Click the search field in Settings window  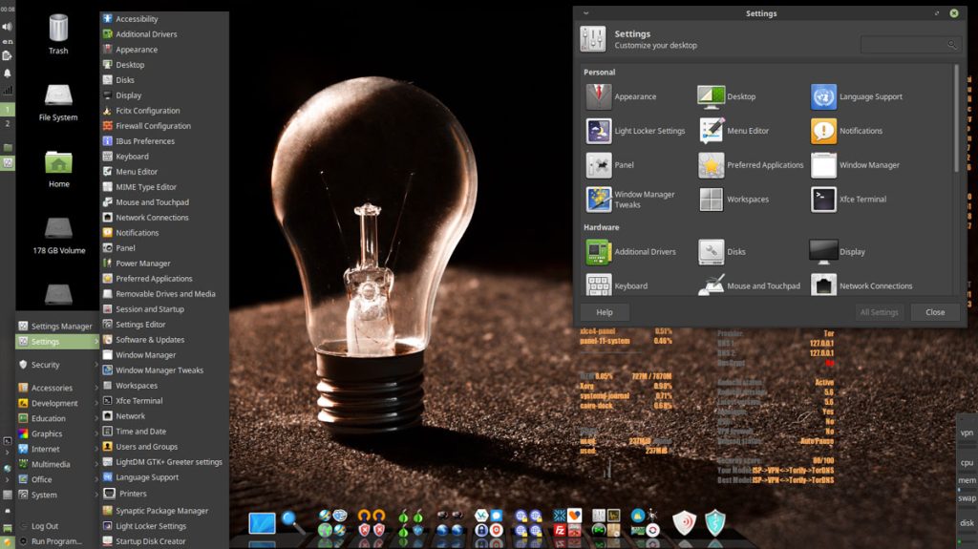tap(904, 45)
